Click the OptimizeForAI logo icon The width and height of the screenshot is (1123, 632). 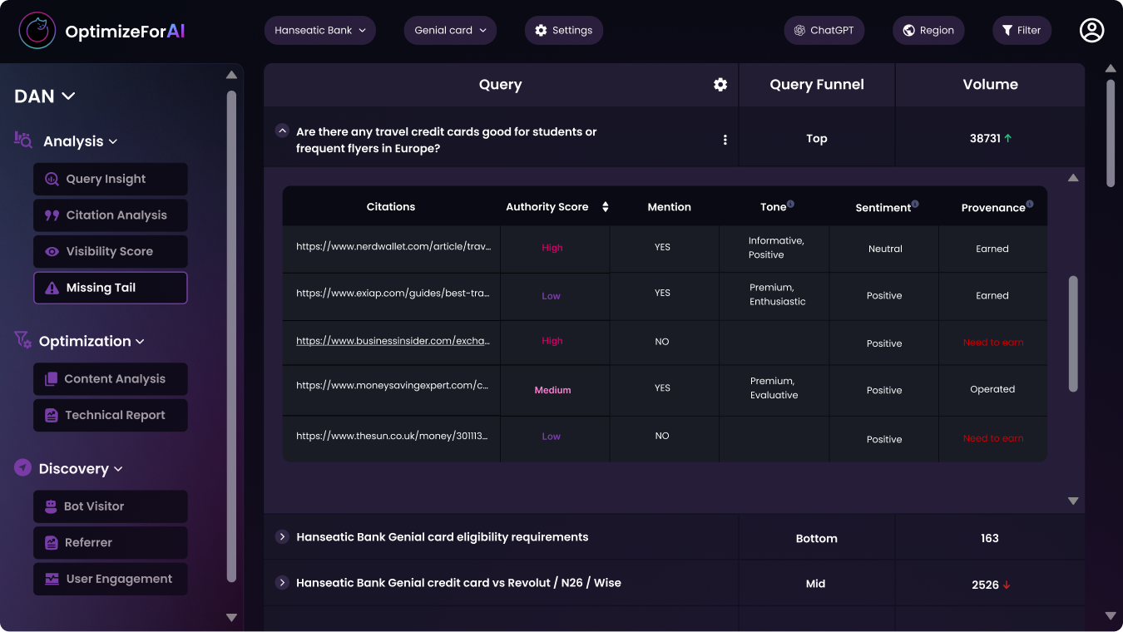pyautogui.click(x=37, y=31)
